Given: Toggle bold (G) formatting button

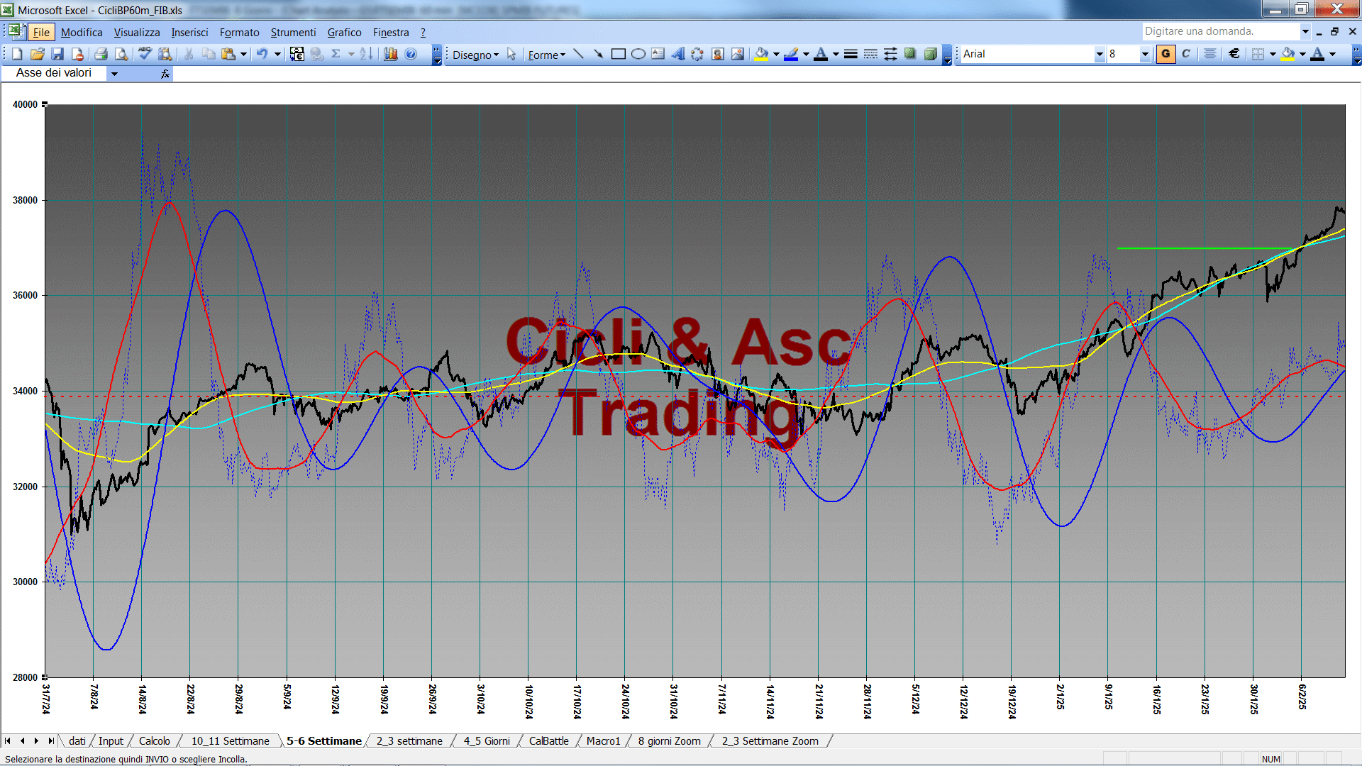Looking at the screenshot, I should point(1166,54).
